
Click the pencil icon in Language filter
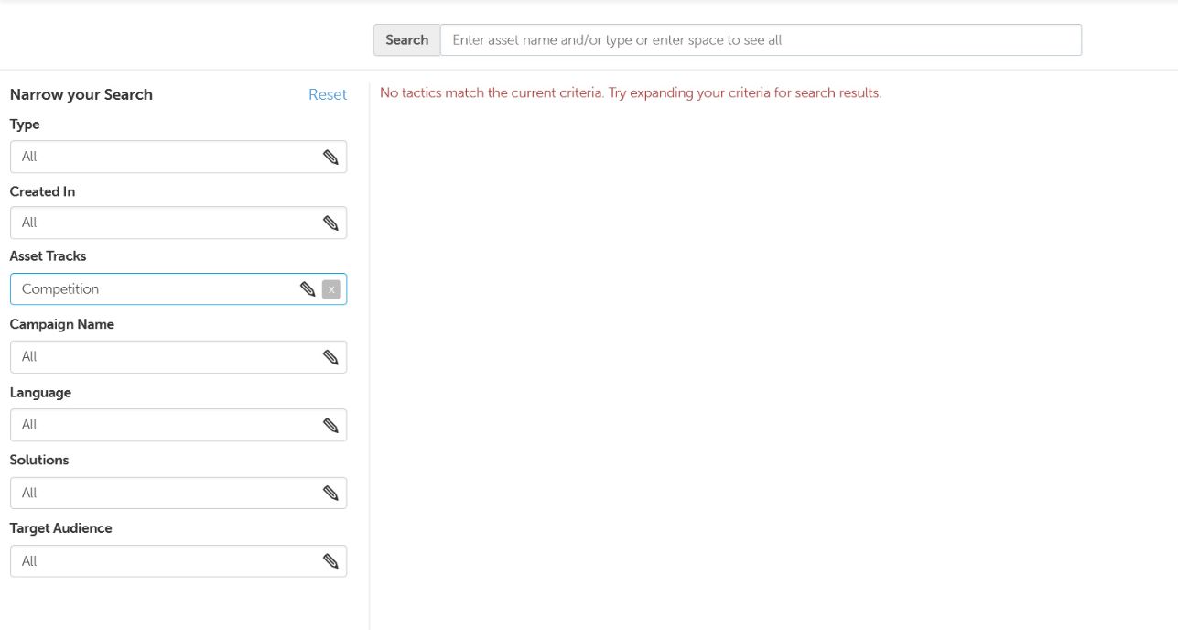pyautogui.click(x=330, y=425)
